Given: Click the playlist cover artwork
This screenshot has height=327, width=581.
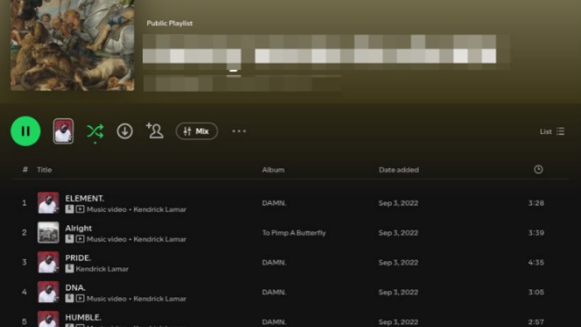Looking at the screenshot, I should [72, 45].
